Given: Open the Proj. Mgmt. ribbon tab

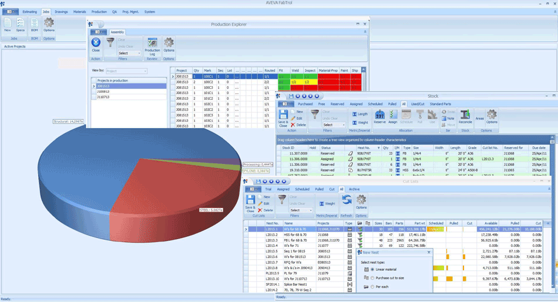Looking at the screenshot, I should point(130,12).
